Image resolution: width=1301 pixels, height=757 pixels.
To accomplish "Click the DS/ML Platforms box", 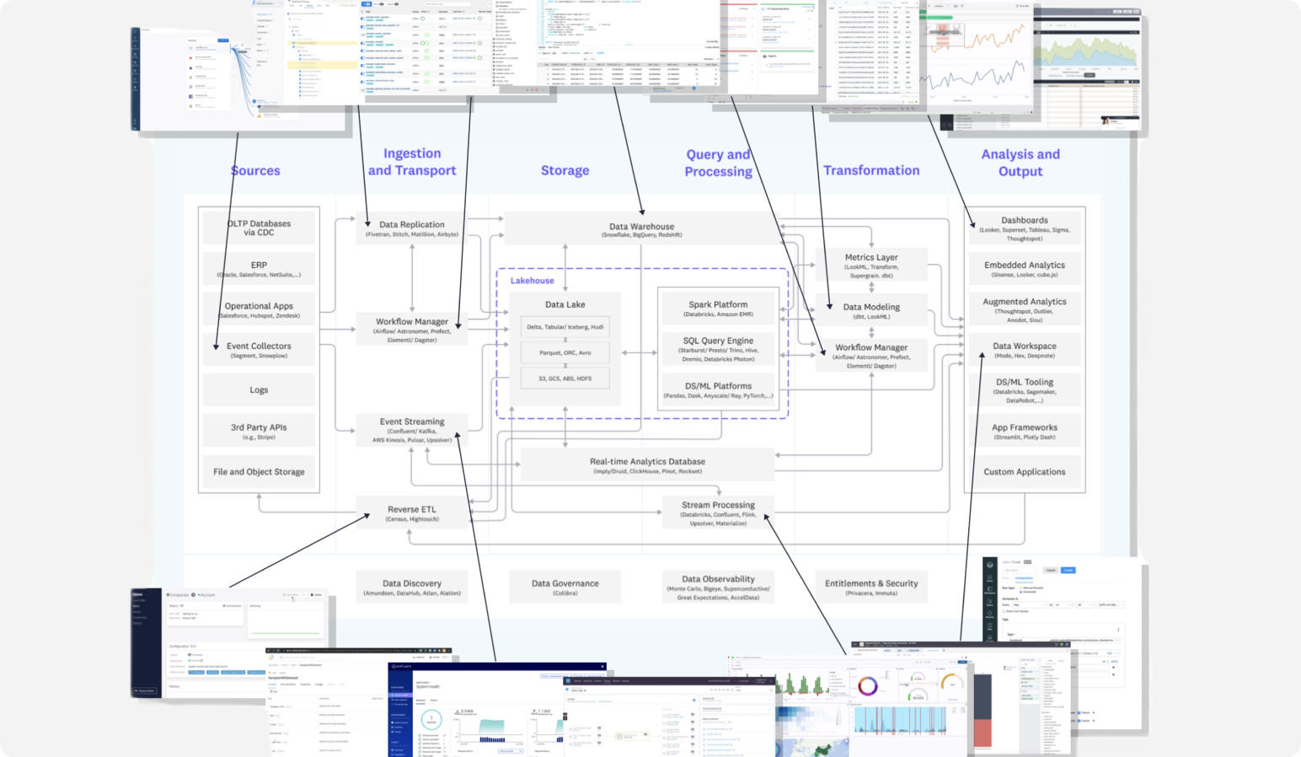I will pyautogui.click(x=718, y=389).
